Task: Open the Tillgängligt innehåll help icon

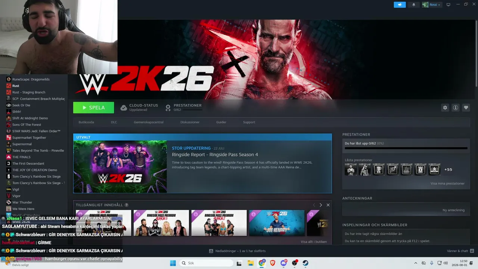Action: click(x=127, y=205)
